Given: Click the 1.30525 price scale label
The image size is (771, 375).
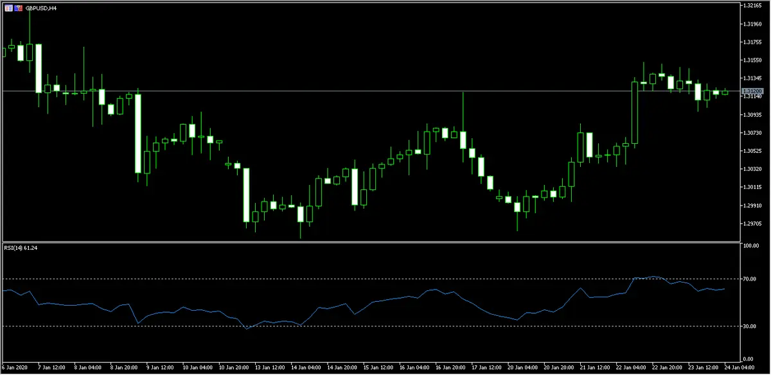Looking at the screenshot, I should pos(751,151).
